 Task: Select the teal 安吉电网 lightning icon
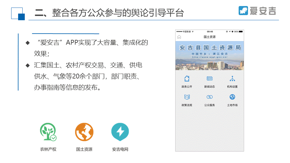tap(120, 132)
